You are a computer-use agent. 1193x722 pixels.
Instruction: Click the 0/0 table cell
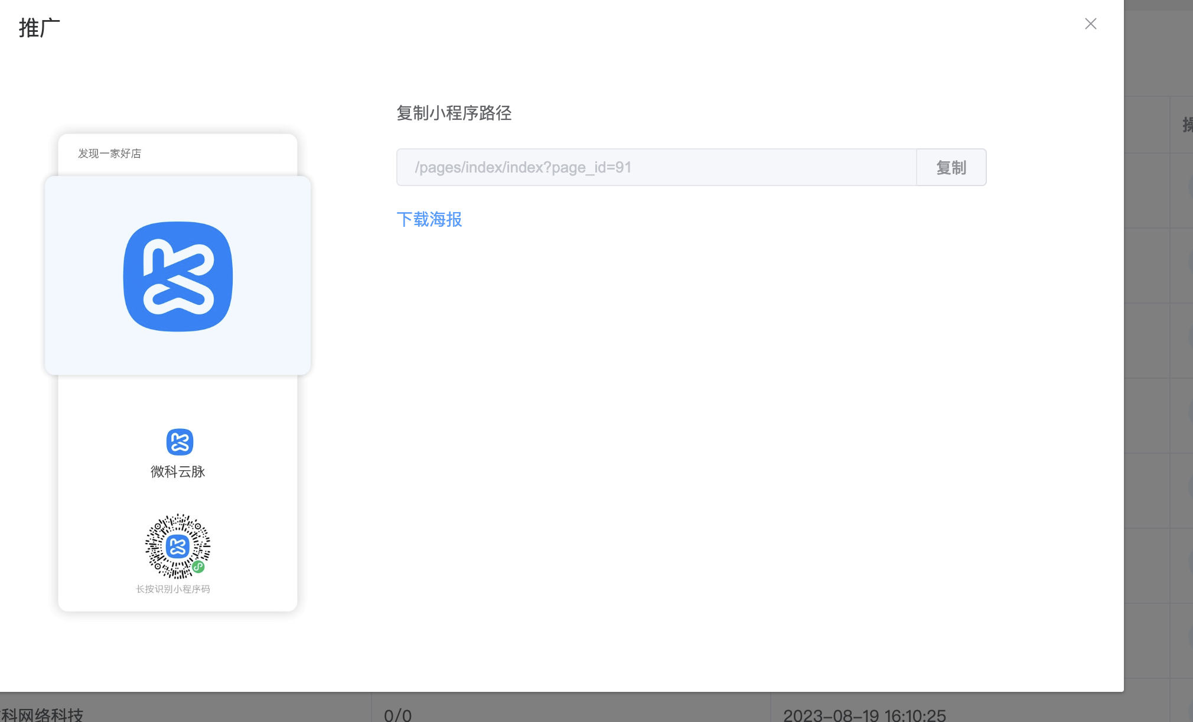[x=397, y=715]
